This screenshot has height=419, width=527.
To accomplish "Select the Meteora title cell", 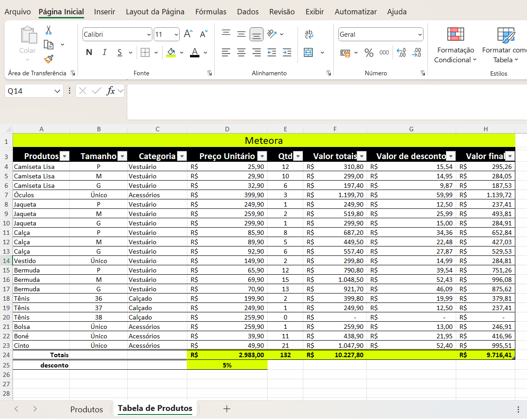I will tap(264, 140).
